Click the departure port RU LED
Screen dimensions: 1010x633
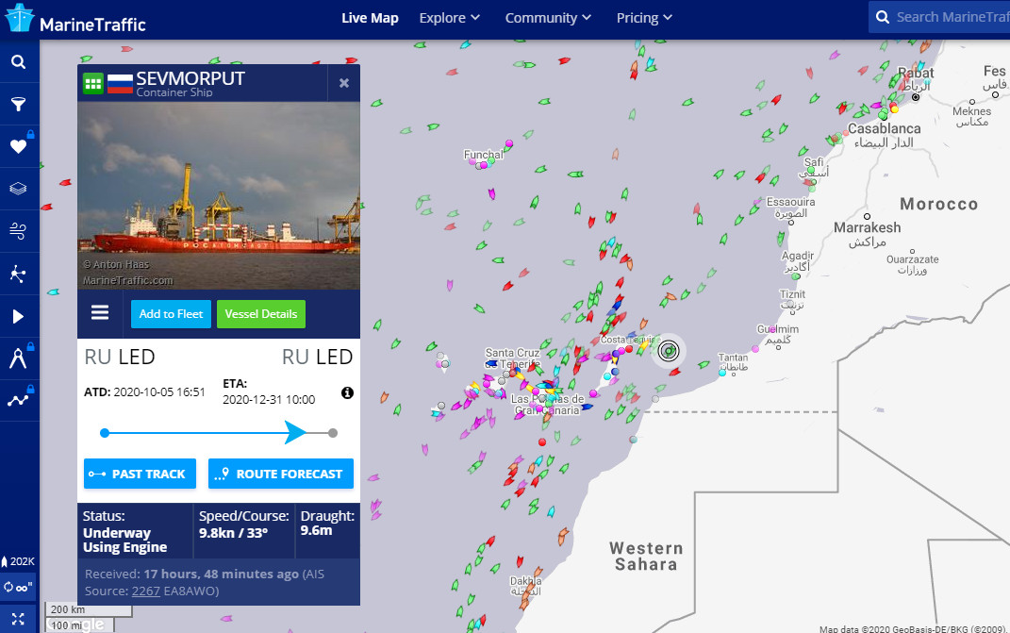(x=120, y=358)
